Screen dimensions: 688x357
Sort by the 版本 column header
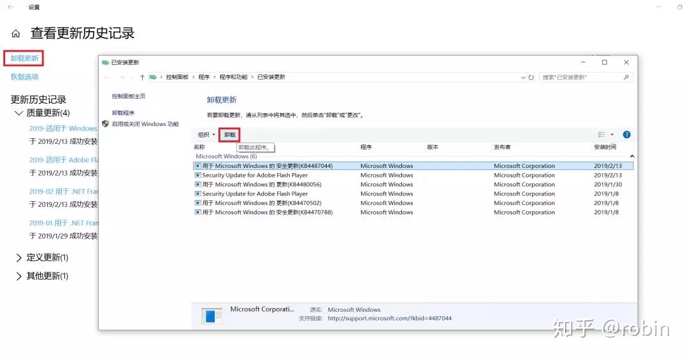433,147
